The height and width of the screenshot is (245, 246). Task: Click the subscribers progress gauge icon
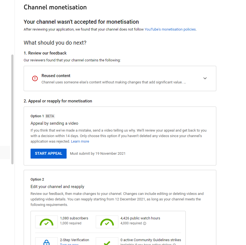click(x=47, y=222)
